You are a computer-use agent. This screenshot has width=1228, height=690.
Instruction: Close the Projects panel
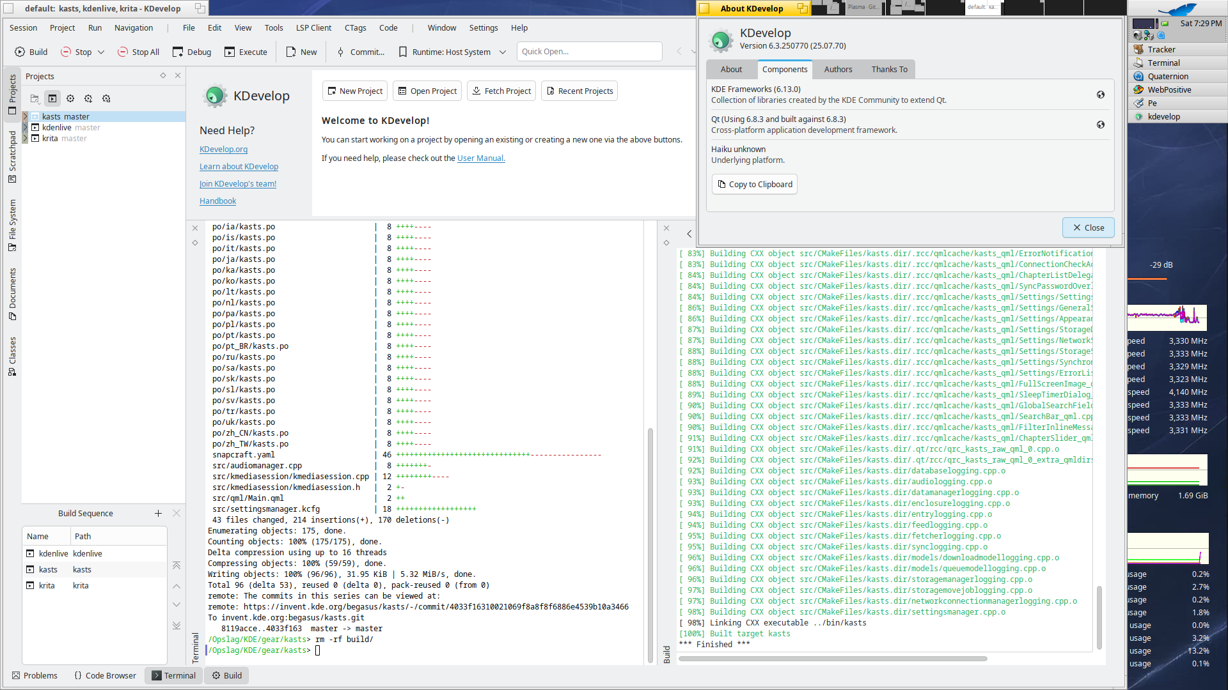(178, 75)
